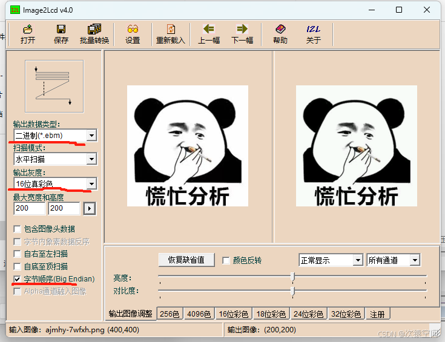Enable 自底至顶扫描 checkbox

tap(18, 266)
